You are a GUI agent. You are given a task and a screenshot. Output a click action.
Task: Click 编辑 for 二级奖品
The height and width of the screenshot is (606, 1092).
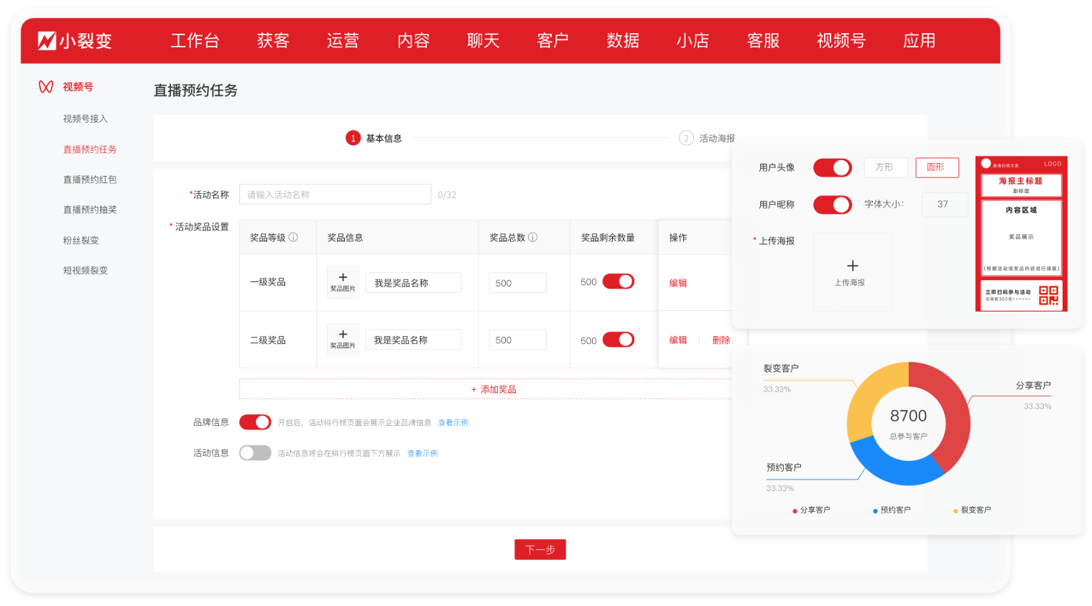pos(678,340)
